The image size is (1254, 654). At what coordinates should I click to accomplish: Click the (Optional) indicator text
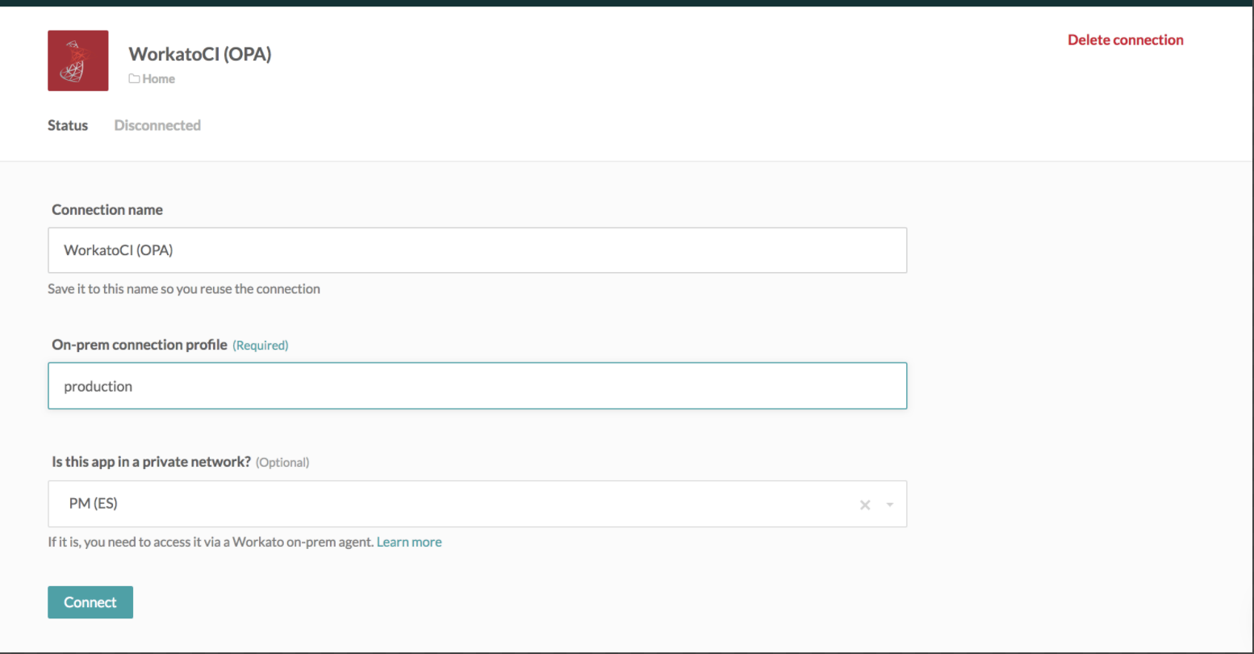[282, 463]
